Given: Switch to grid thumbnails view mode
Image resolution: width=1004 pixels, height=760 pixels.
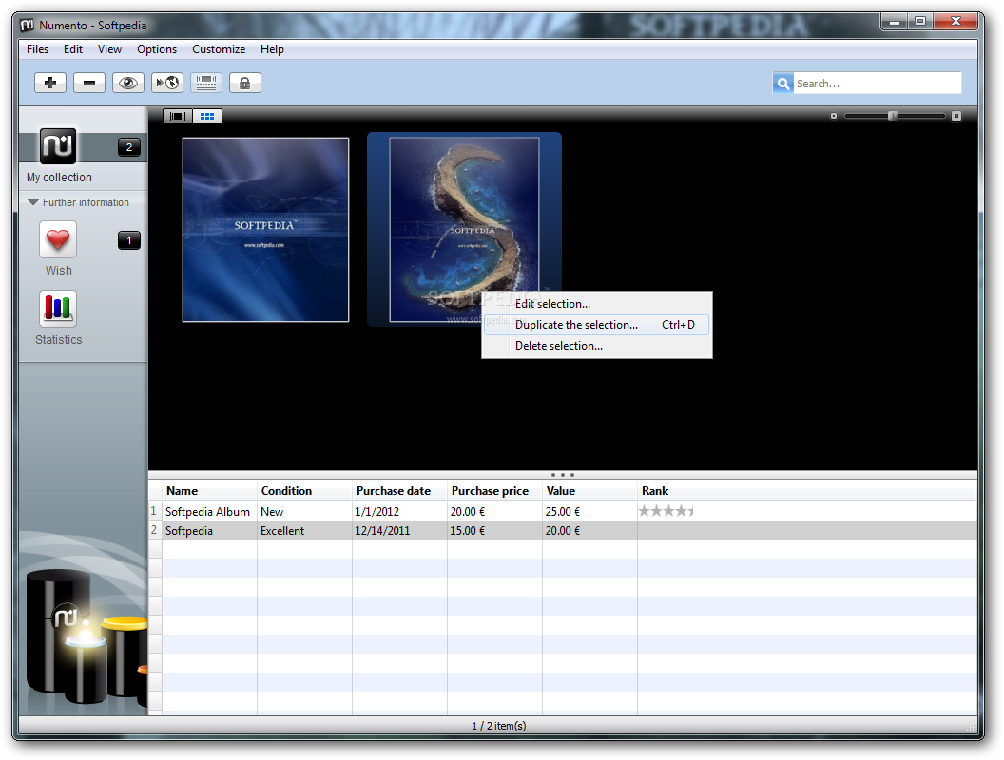Looking at the screenshot, I should (x=207, y=117).
